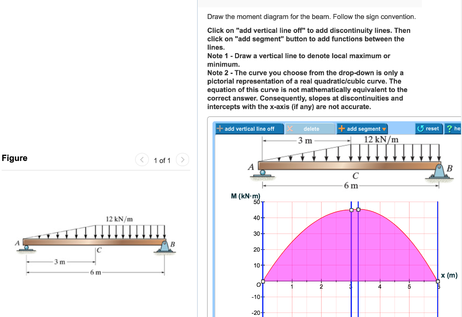The height and width of the screenshot is (317, 462).
Task: Click the square marker at x=6 on the axis
Action: tap(437, 282)
